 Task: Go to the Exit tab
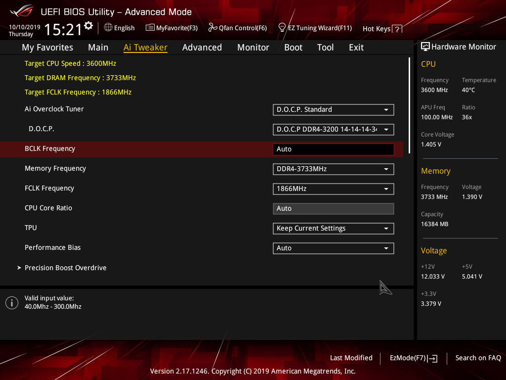[356, 47]
